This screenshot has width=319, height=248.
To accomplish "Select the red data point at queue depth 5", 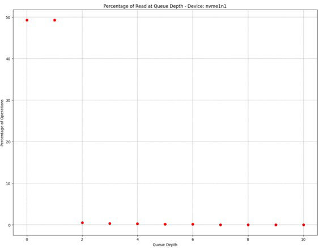I will pyautogui.click(x=165, y=224).
